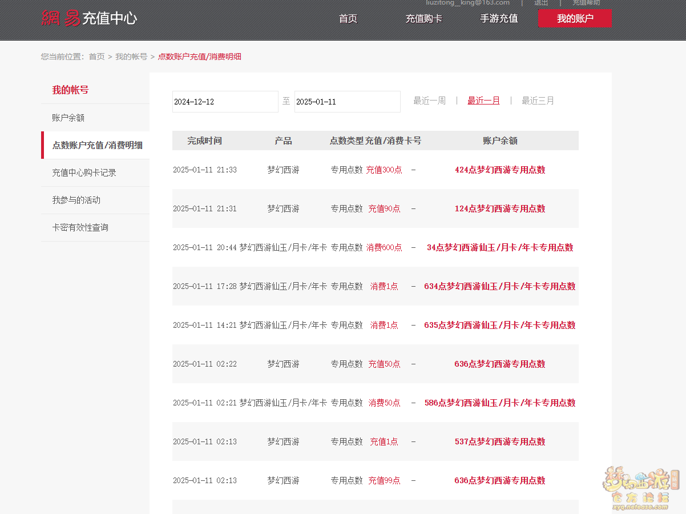Screen dimensions: 686x514
Task: Click the NetEase recharge center logo
Action: [89, 18]
